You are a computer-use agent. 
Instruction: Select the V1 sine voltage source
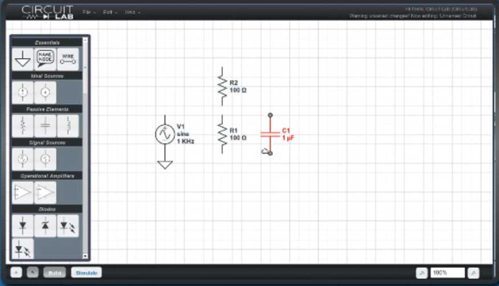tap(165, 134)
